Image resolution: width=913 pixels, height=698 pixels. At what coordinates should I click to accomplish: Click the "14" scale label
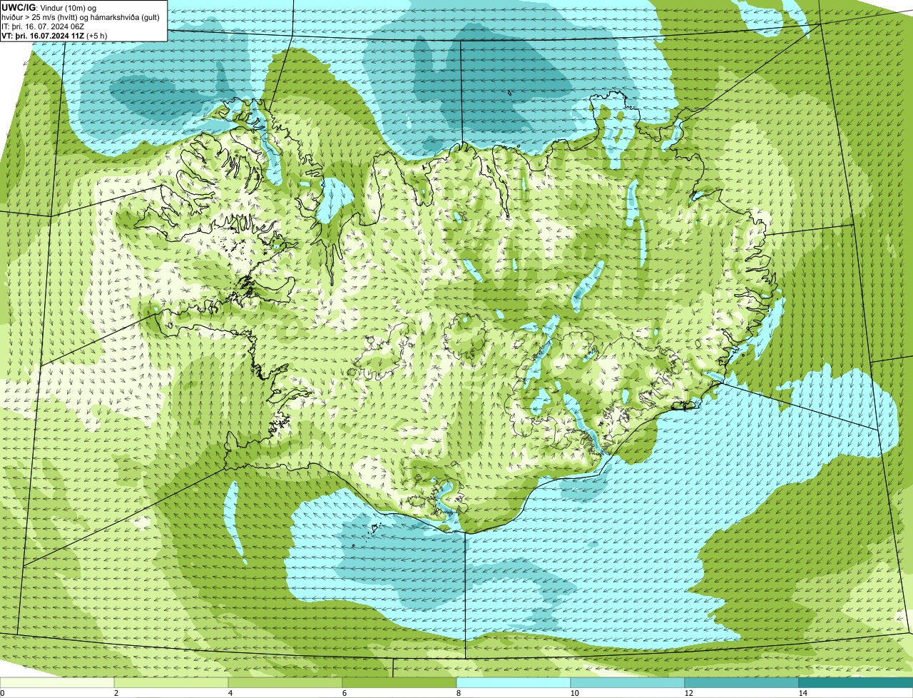point(802,693)
